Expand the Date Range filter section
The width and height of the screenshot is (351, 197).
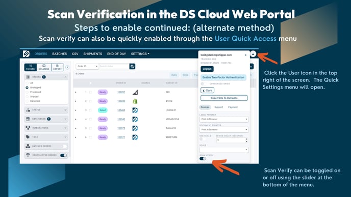pyautogui.click(x=65, y=119)
